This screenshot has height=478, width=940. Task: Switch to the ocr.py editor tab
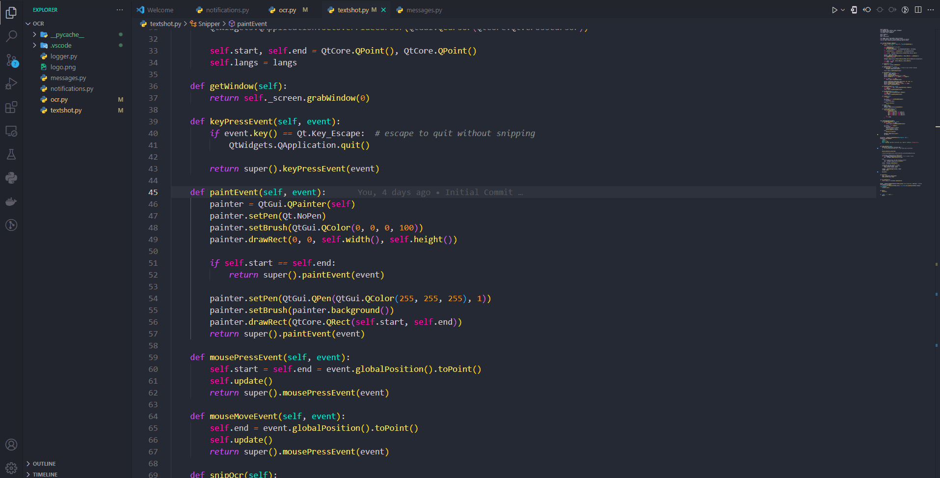286,9
